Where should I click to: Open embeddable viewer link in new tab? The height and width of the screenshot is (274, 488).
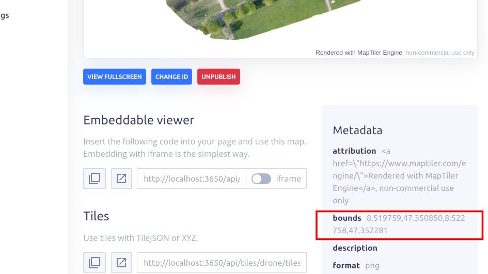click(x=121, y=179)
